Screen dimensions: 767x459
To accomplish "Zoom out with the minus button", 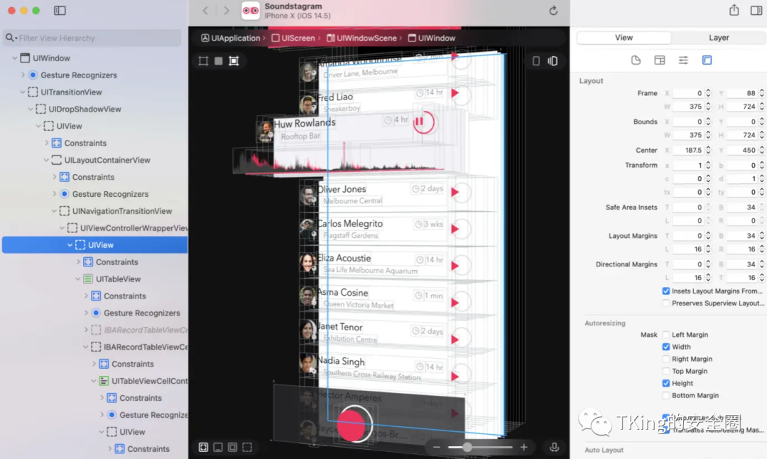I will tap(436, 447).
